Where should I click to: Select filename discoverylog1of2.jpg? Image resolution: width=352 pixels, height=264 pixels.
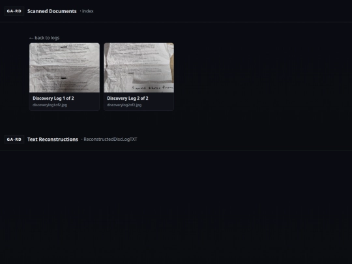(x=50, y=105)
